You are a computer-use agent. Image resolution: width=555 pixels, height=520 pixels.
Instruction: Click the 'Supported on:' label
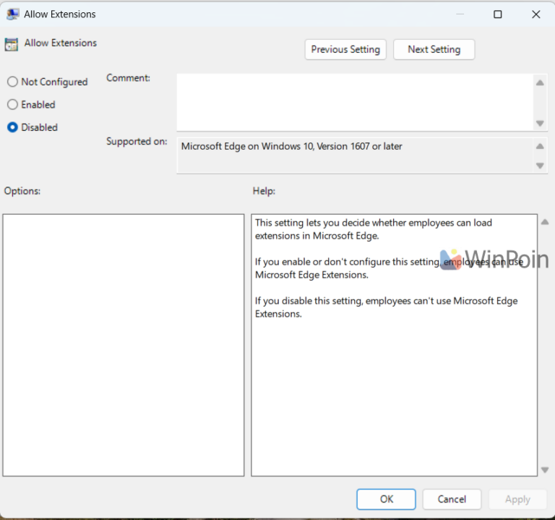tap(137, 141)
